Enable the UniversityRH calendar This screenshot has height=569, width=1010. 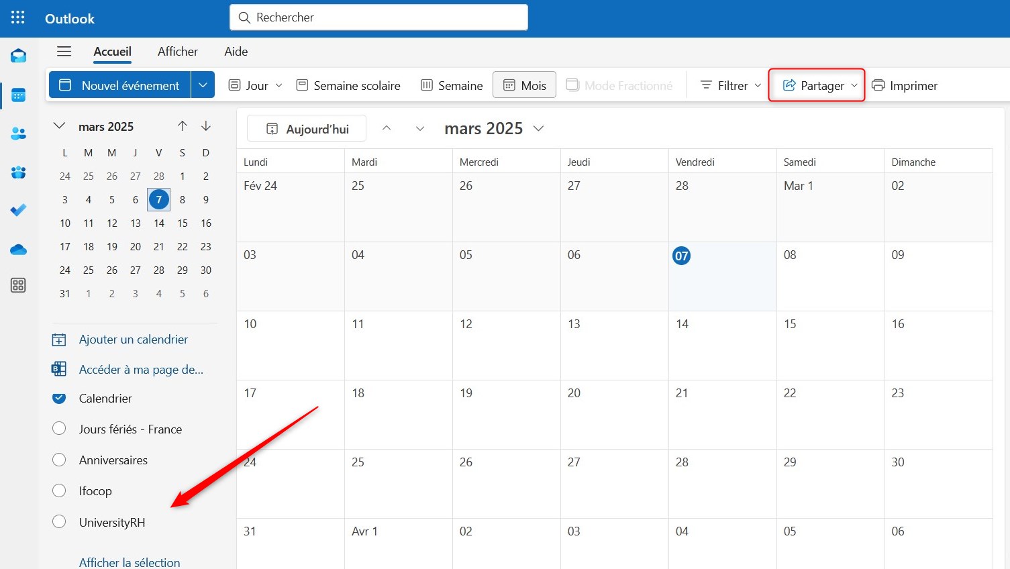59,521
